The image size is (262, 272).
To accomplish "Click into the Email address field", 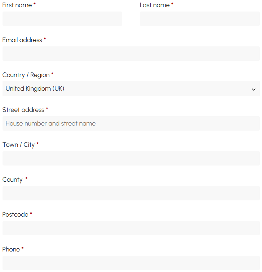I will coord(131,54).
